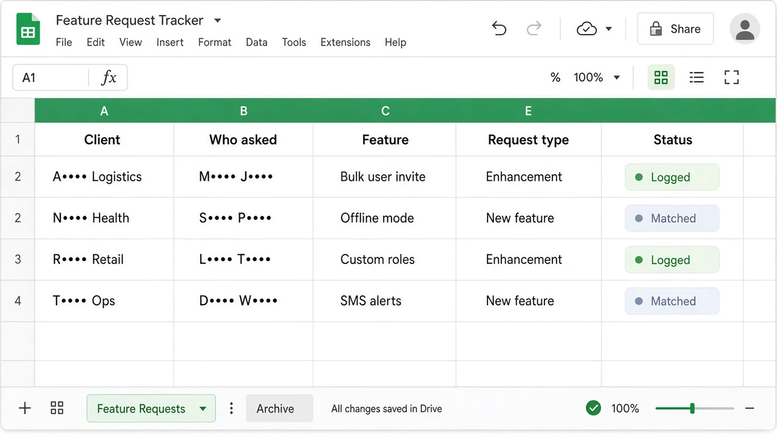Open the three-dot sheet options menu
The height and width of the screenshot is (437, 777).
click(231, 408)
